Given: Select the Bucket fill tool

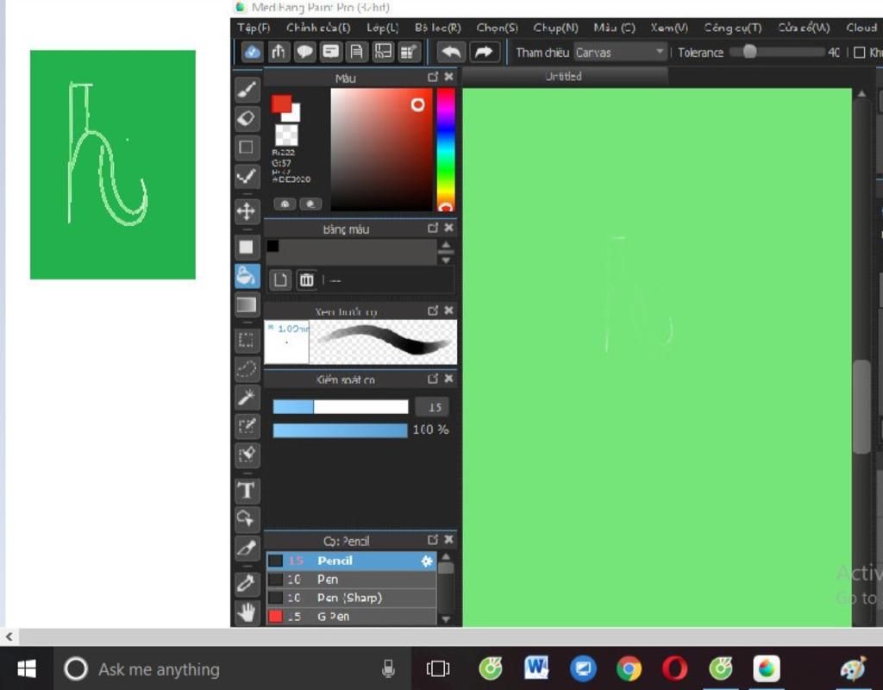Looking at the screenshot, I should tap(247, 276).
